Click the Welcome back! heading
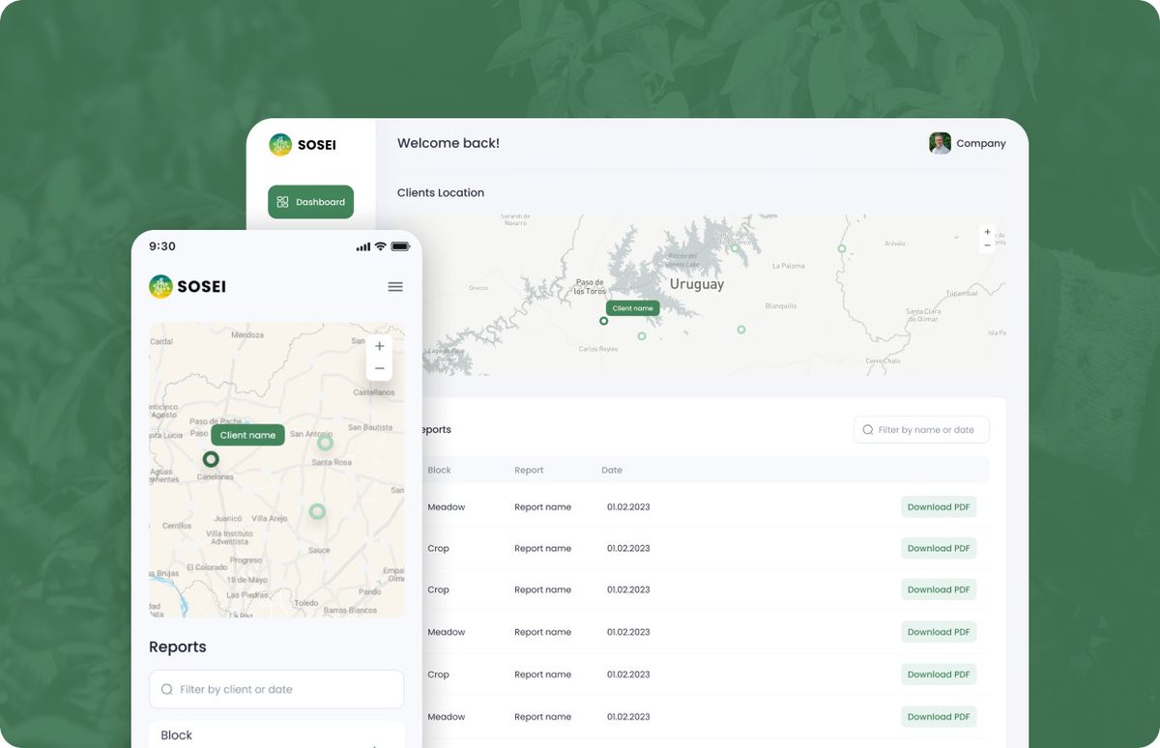The width and height of the screenshot is (1160, 748). coord(449,143)
